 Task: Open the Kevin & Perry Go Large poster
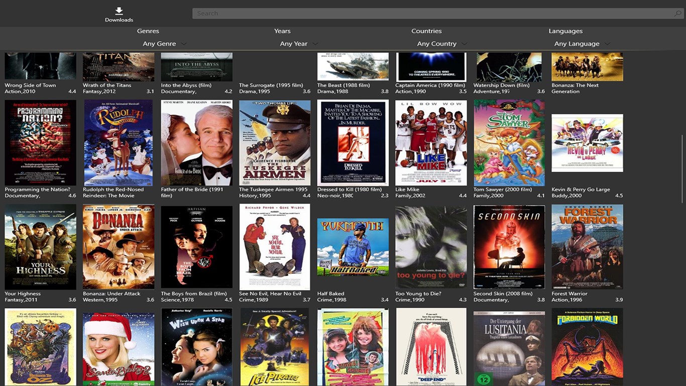tap(587, 143)
